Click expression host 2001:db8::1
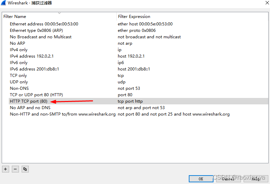The image size is (270, 184). (134, 69)
